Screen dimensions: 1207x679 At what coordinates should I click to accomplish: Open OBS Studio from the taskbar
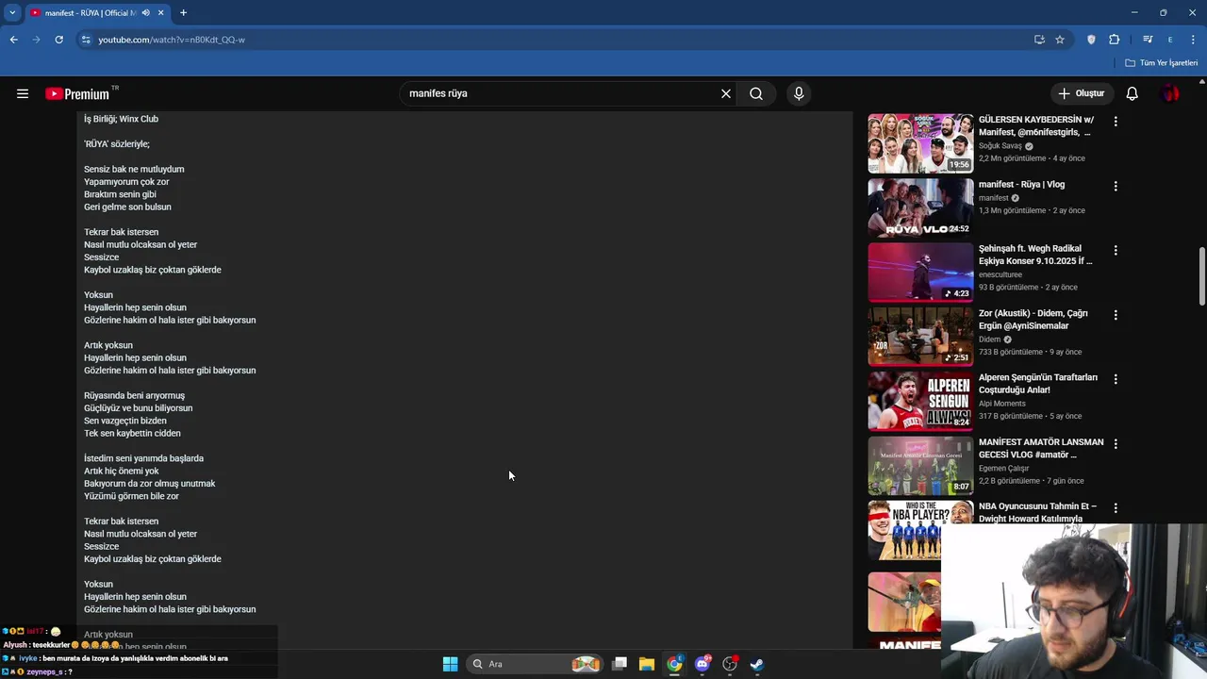click(x=730, y=664)
